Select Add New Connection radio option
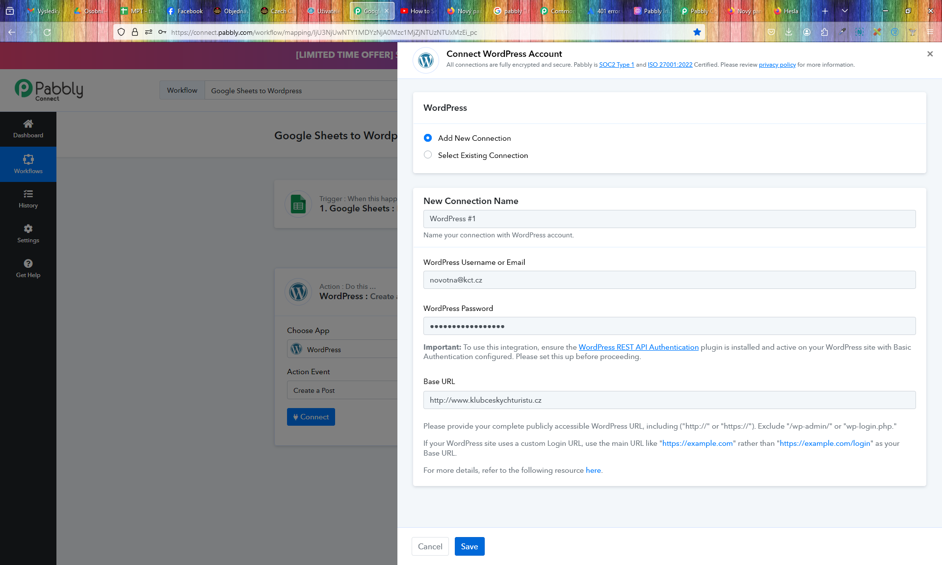942x565 pixels. 428,138
